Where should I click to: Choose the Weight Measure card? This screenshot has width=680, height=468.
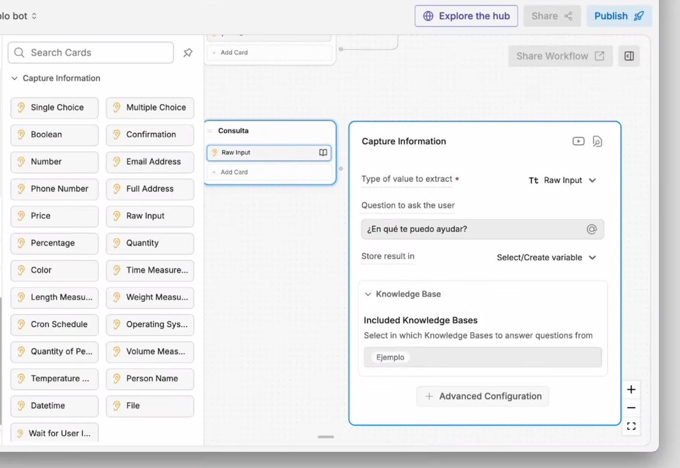[x=150, y=298]
